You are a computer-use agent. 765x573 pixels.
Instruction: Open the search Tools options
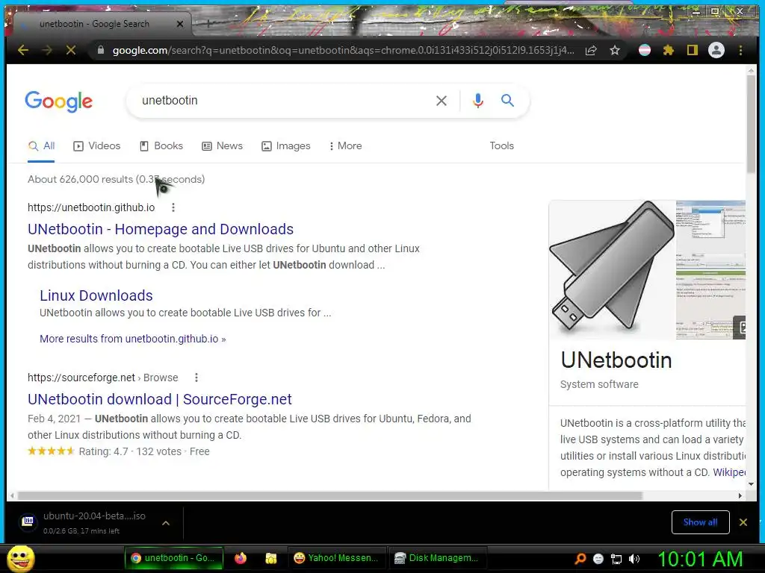click(501, 145)
